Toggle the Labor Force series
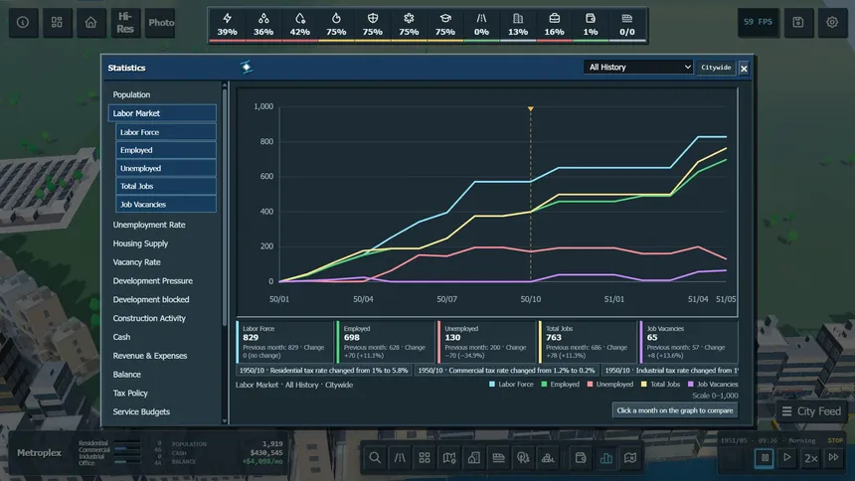This screenshot has width=855, height=481. tap(166, 132)
